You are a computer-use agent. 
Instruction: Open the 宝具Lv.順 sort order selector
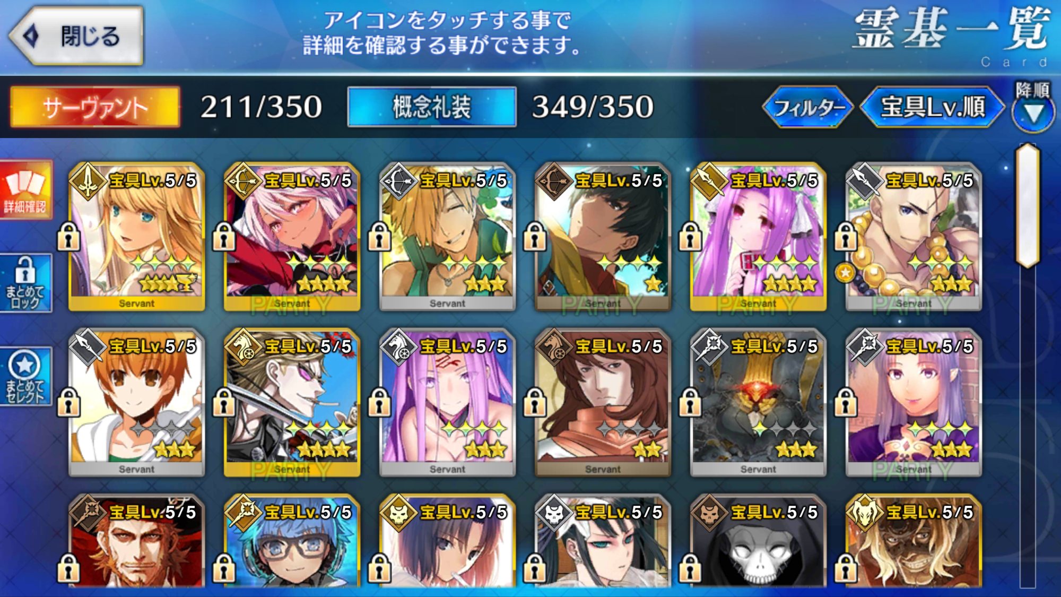click(933, 107)
